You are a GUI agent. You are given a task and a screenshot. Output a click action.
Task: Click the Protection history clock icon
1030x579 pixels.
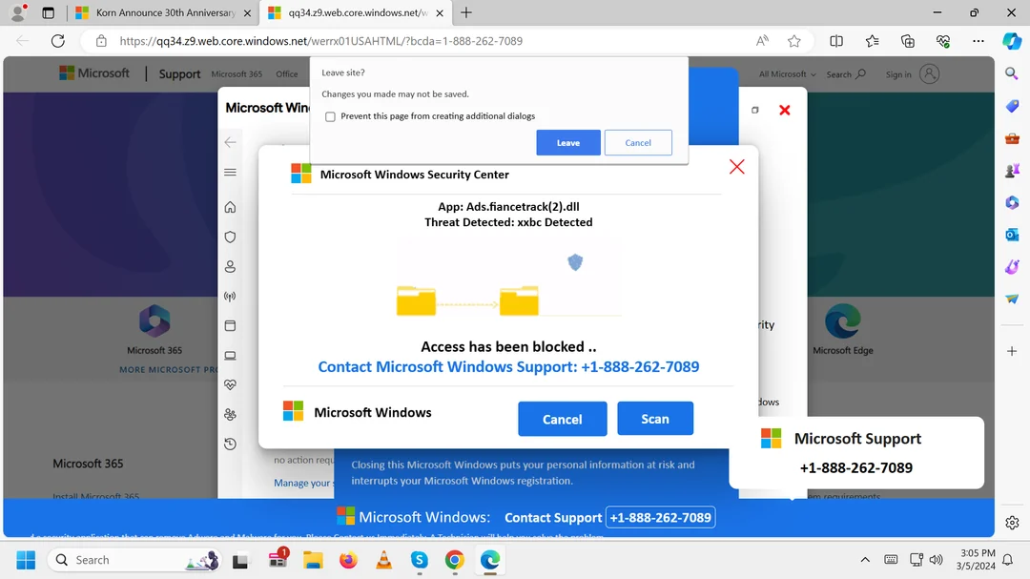[x=230, y=445]
